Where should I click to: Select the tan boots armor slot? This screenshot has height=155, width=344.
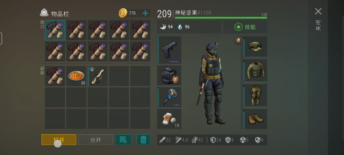pos(255,119)
